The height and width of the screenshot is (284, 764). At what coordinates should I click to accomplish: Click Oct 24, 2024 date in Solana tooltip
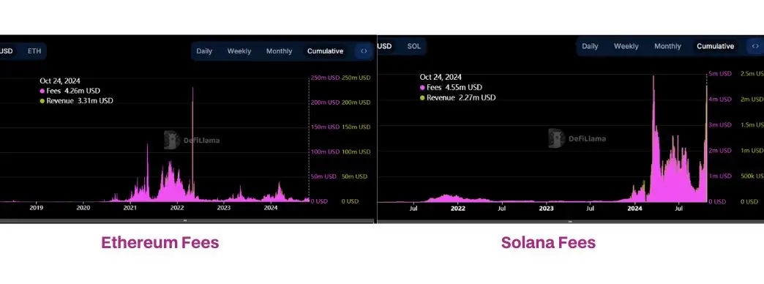click(441, 77)
